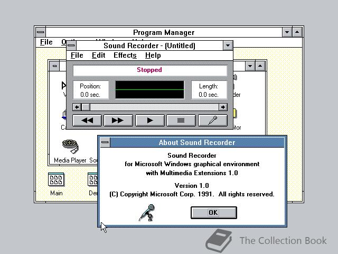Viewport: 338px width, 254px height.
Task: Open Sound Recorder control menu box
Action: coord(71,46)
